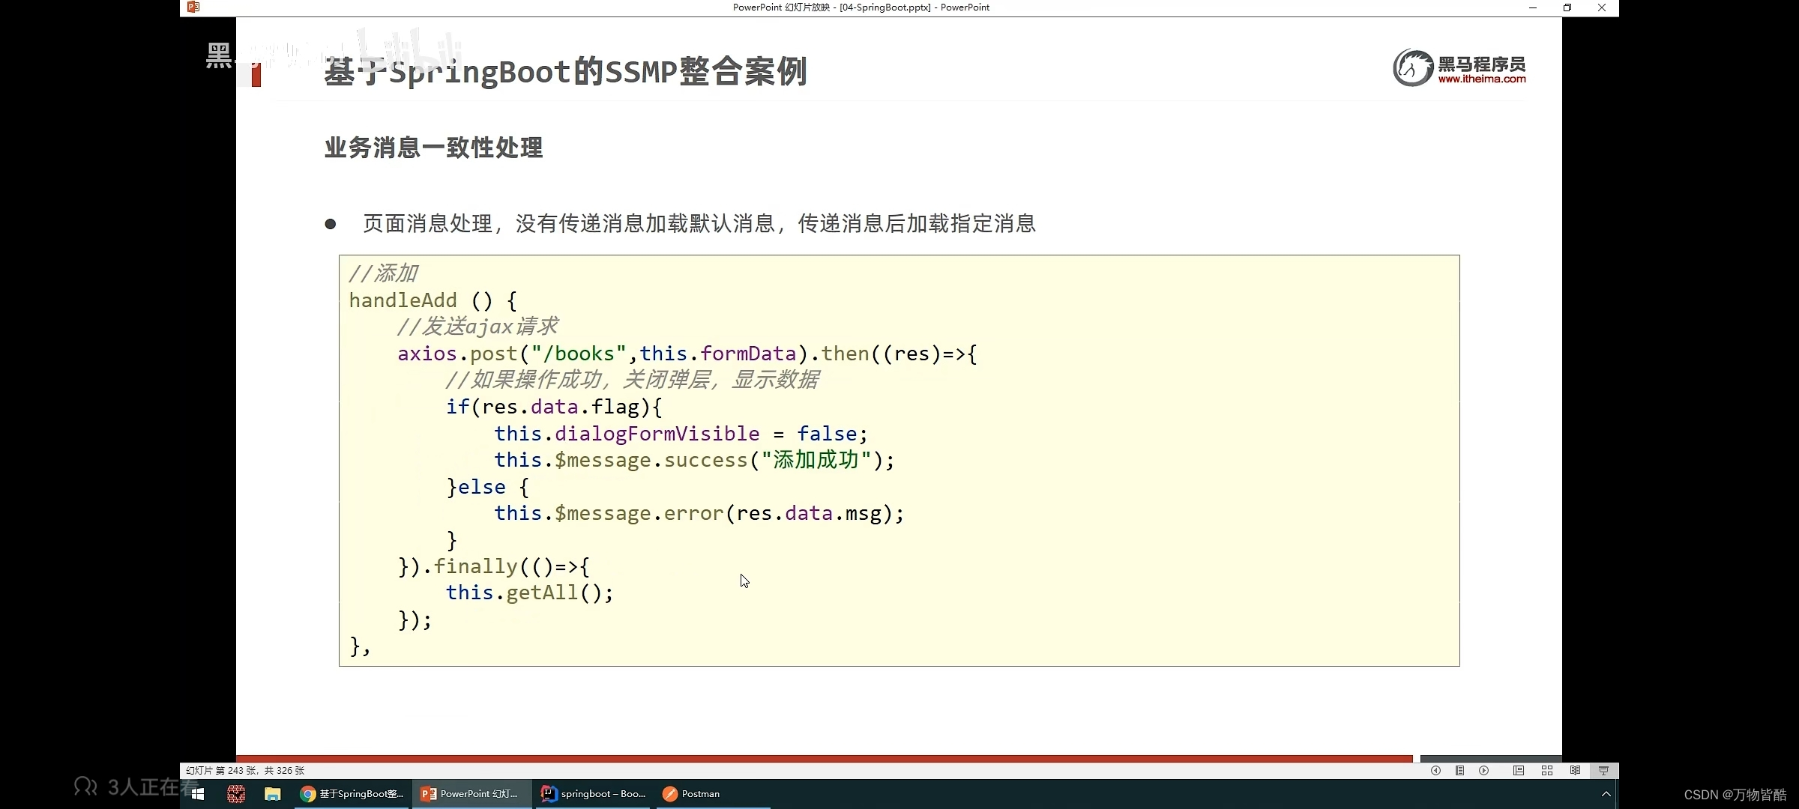Screen dimensions: 1799x809
Task: Click $message.error(res.data.msg) line
Action: pyautogui.click(x=699, y=513)
